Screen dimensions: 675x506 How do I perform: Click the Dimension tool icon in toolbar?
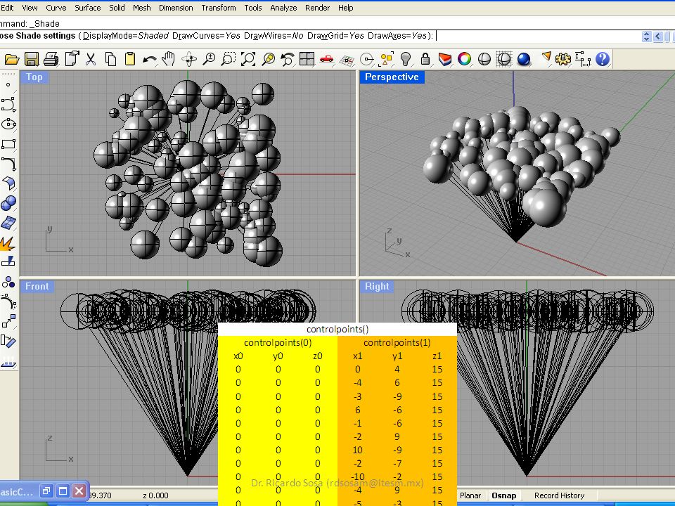(582, 59)
